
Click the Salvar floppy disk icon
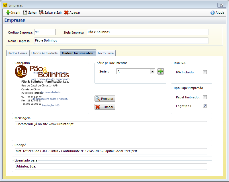coord(25,13)
